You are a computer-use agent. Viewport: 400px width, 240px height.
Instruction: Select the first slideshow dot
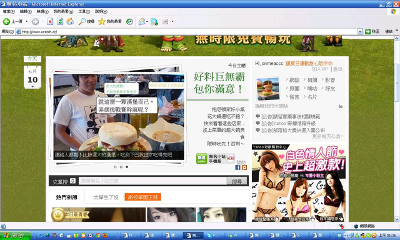[x=115, y=167]
